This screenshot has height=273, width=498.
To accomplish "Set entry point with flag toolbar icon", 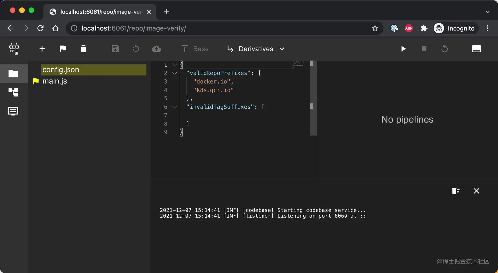I will point(63,49).
